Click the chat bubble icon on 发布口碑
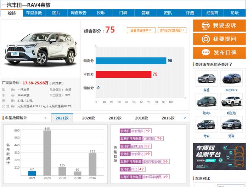Image resolution: width=248 pixels, height=187 pixels. pos(205,52)
